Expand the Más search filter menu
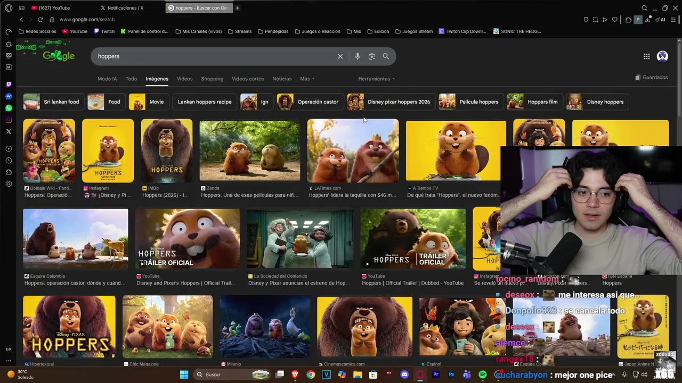The image size is (682, 383). coord(307,79)
